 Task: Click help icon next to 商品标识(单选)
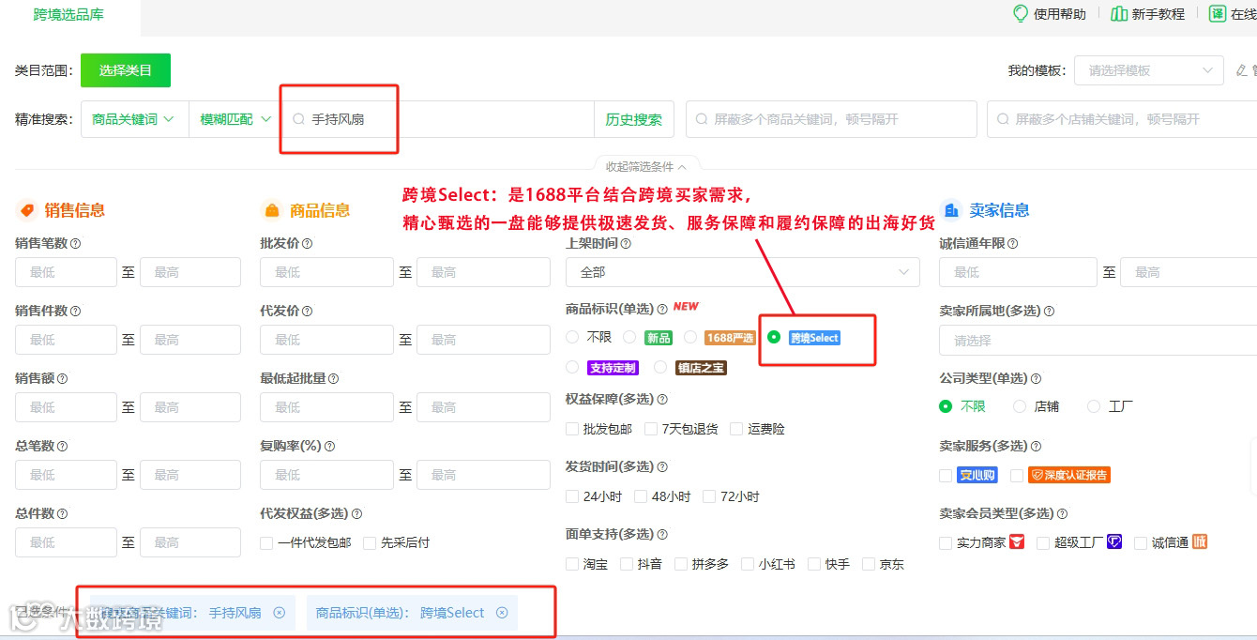click(662, 309)
